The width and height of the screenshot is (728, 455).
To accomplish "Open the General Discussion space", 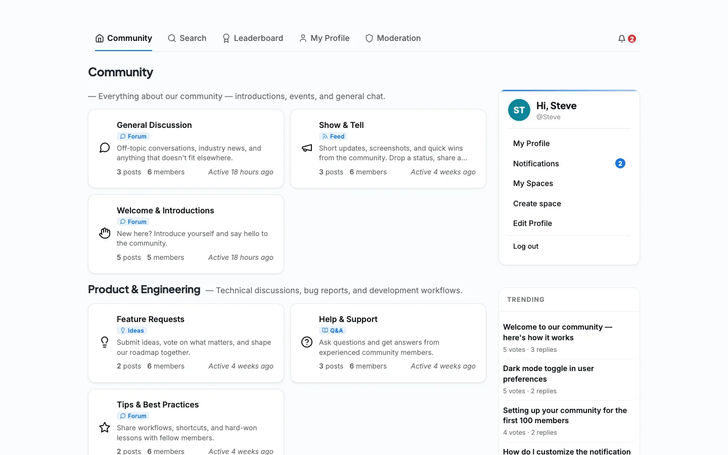I will tap(154, 125).
